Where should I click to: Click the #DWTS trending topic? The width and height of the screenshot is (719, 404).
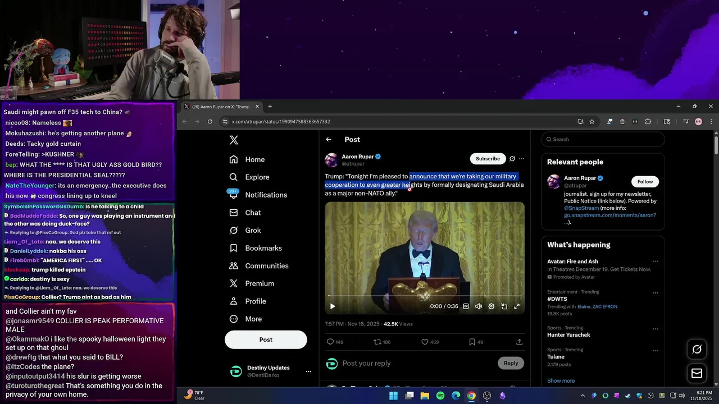pos(557,299)
